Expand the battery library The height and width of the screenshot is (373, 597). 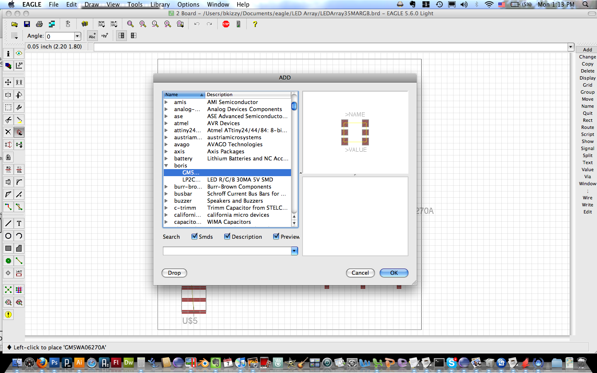coord(166,158)
